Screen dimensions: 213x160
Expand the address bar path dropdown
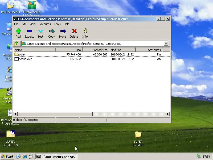tap(166, 43)
